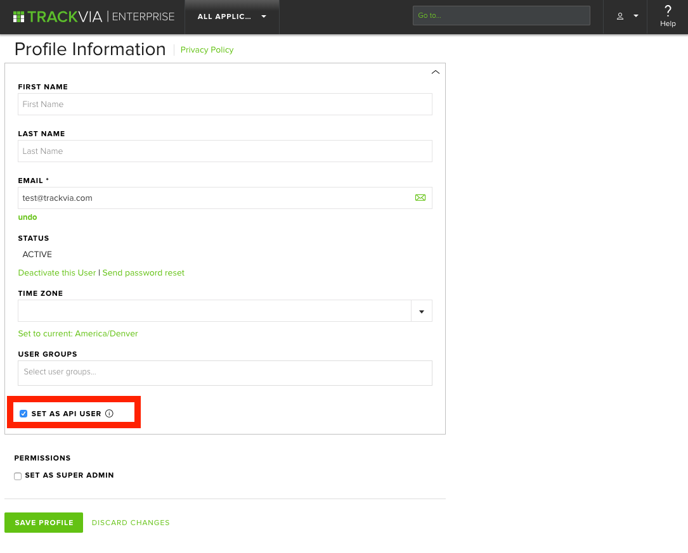688x553 pixels.
Task: Open the All Applications dropdown
Action: 231,16
